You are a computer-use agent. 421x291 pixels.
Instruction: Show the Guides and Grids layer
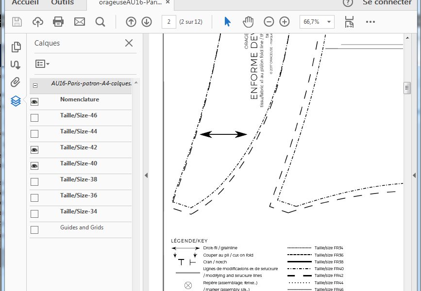[34, 230]
